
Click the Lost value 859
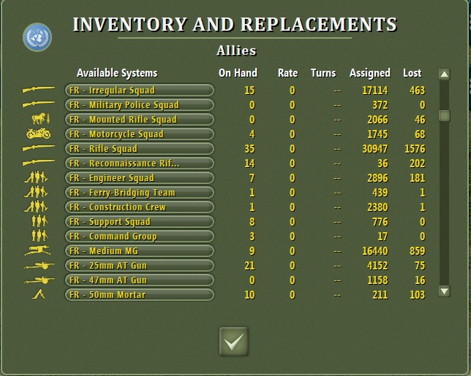[x=417, y=250]
